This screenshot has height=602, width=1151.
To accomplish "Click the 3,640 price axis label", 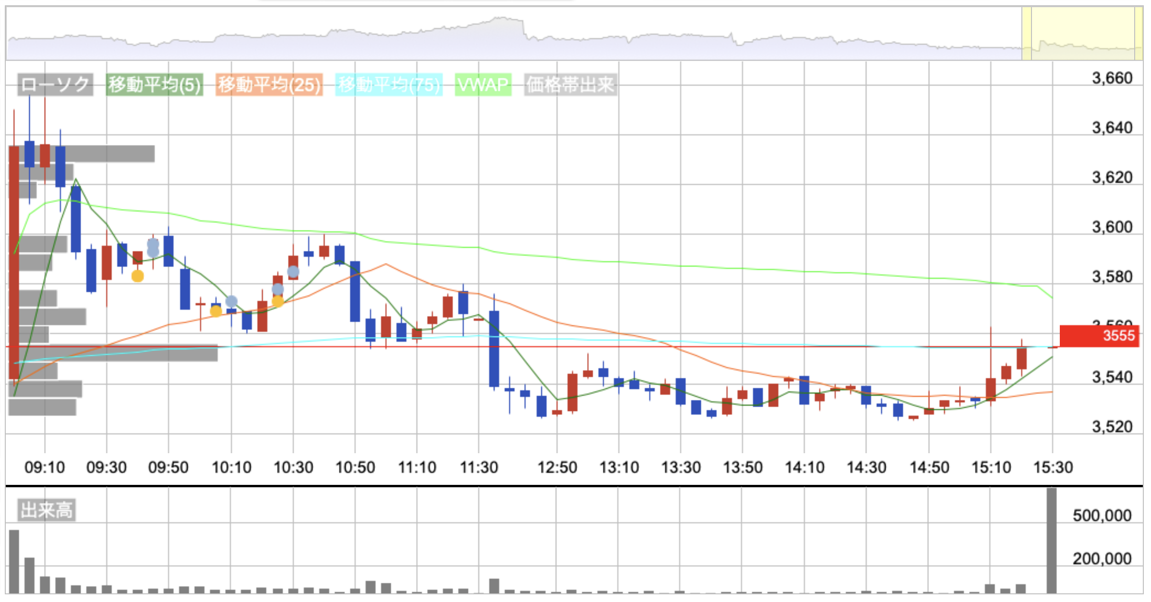I will tap(1112, 128).
